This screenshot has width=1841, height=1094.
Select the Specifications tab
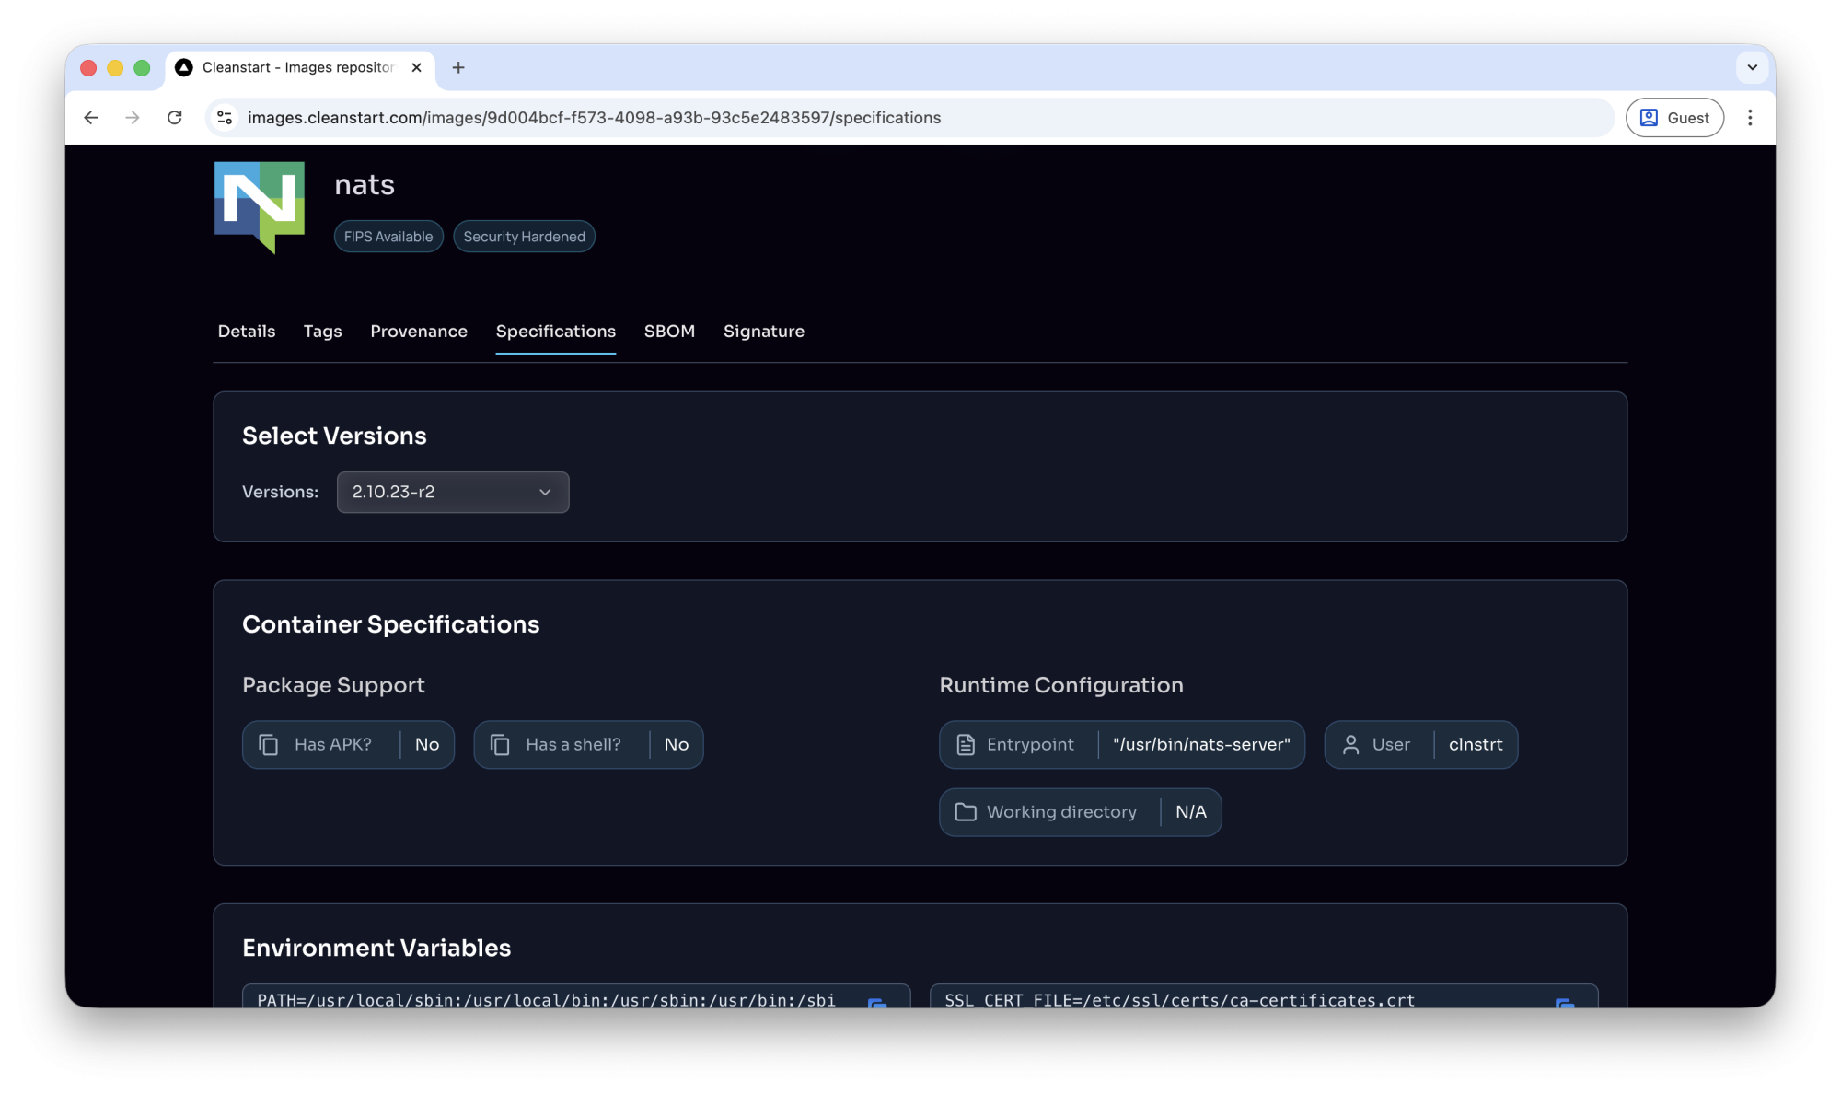[556, 332]
